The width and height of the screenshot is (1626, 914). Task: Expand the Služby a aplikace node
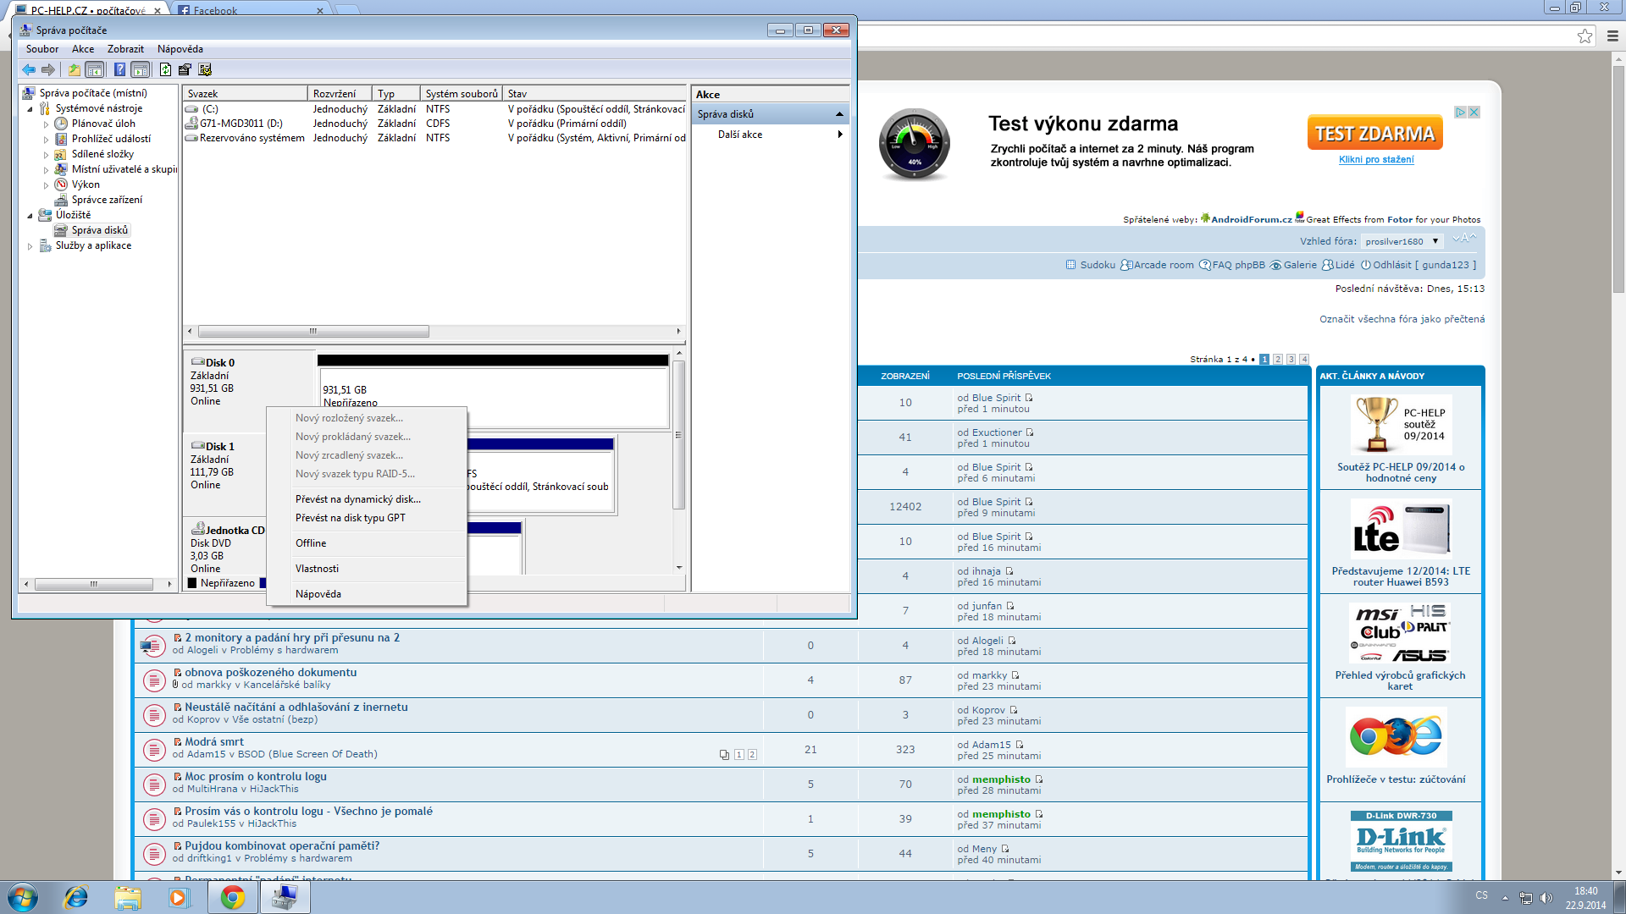[x=30, y=246]
